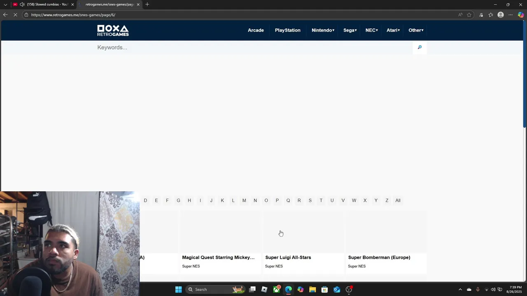
Task: Switch to Microsoft Edge in taskbar
Action: 288,289
